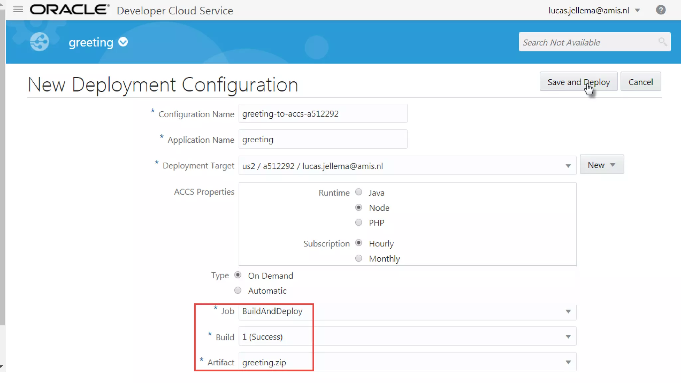
Task: Click the search magnifier icon
Action: (662, 42)
